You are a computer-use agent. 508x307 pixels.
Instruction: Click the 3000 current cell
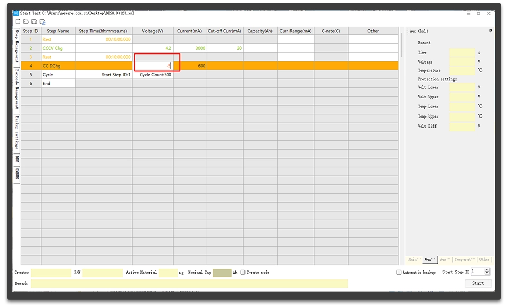(190, 48)
